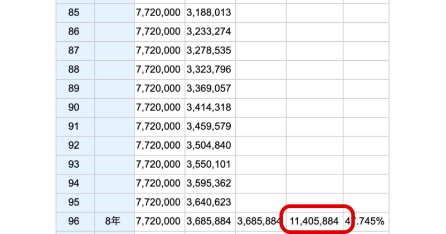Select the circled cell showing 11,405,884
This screenshot has height=234, width=446.
pyautogui.click(x=314, y=222)
